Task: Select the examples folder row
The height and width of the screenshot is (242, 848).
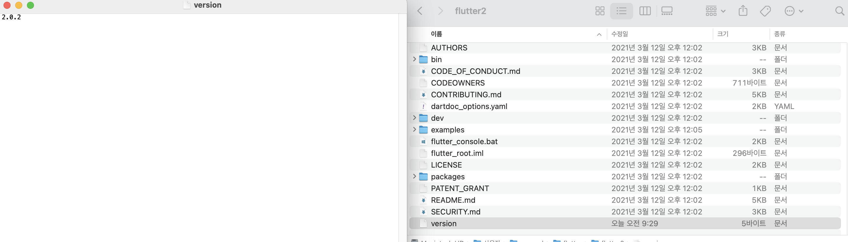Action: [x=625, y=130]
